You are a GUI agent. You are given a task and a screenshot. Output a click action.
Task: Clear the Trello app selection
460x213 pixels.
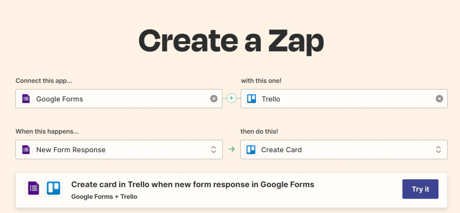point(439,99)
